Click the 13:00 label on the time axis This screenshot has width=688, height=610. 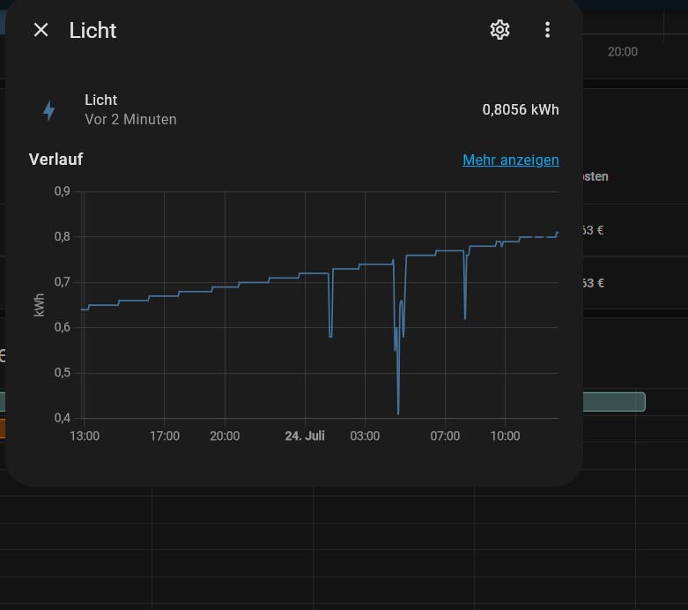85,435
